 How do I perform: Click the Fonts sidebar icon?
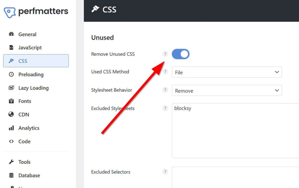[11, 101]
